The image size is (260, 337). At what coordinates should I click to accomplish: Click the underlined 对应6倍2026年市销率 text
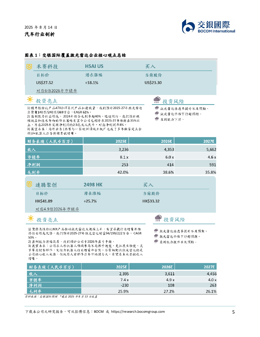tap(57, 91)
